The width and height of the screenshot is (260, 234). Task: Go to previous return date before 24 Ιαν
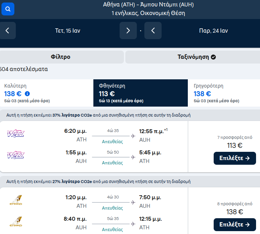tap(153, 31)
